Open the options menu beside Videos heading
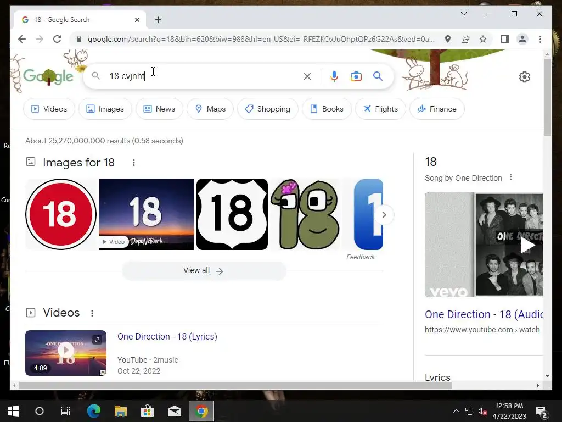Image resolution: width=562 pixels, height=422 pixels. pos(92,313)
